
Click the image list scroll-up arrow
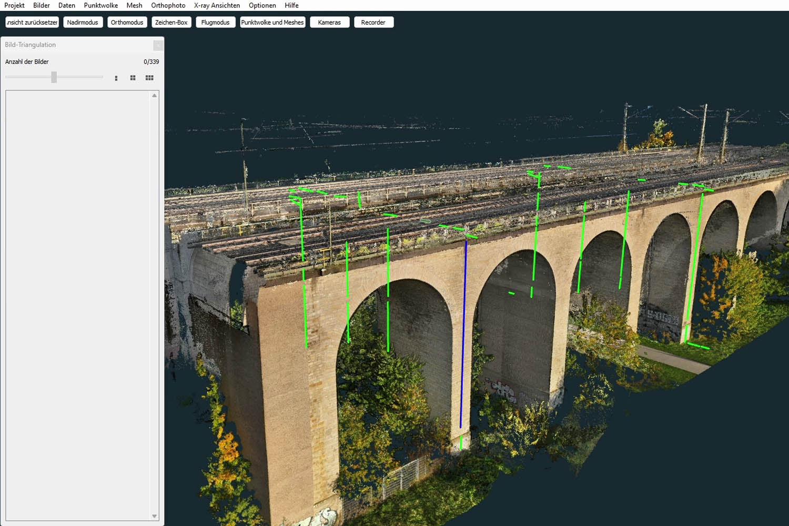pyautogui.click(x=154, y=96)
